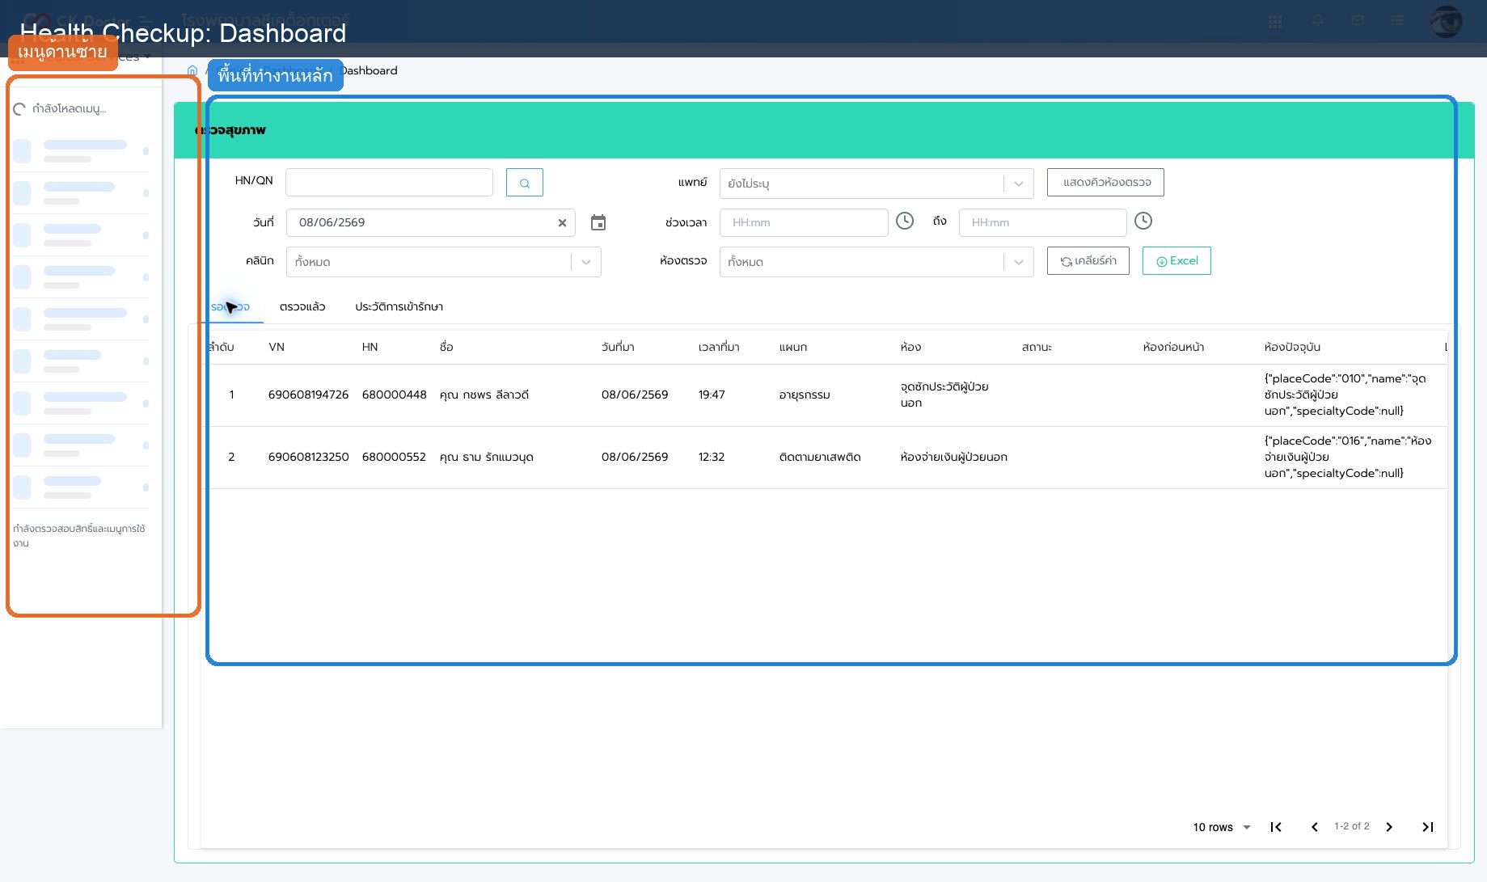Click the ถึง end HH:mm field
Screen dimensions: 1487x882
coord(1042,222)
